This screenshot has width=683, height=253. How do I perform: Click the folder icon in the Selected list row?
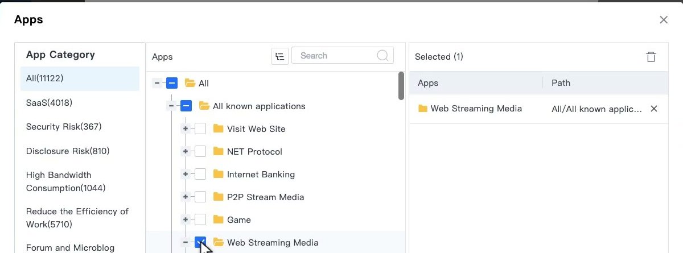tap(423, 108)
